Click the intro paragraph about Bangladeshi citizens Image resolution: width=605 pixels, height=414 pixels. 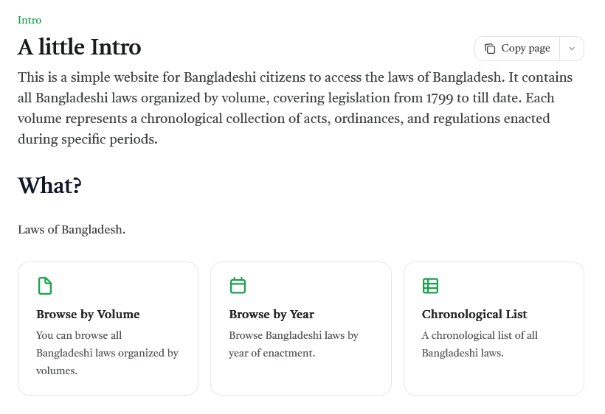pyautogui.click(x=295, y=108)
